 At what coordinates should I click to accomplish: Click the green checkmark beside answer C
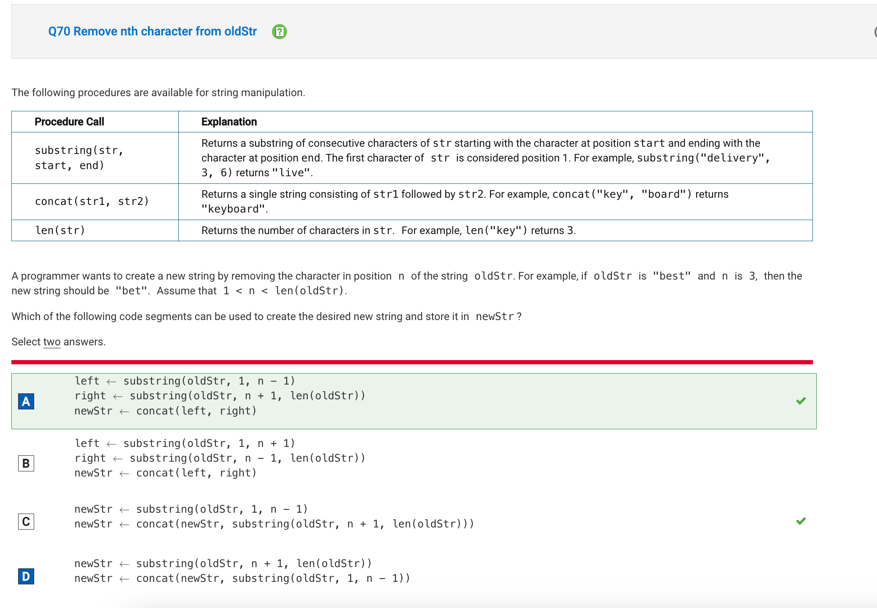(801, 521)
